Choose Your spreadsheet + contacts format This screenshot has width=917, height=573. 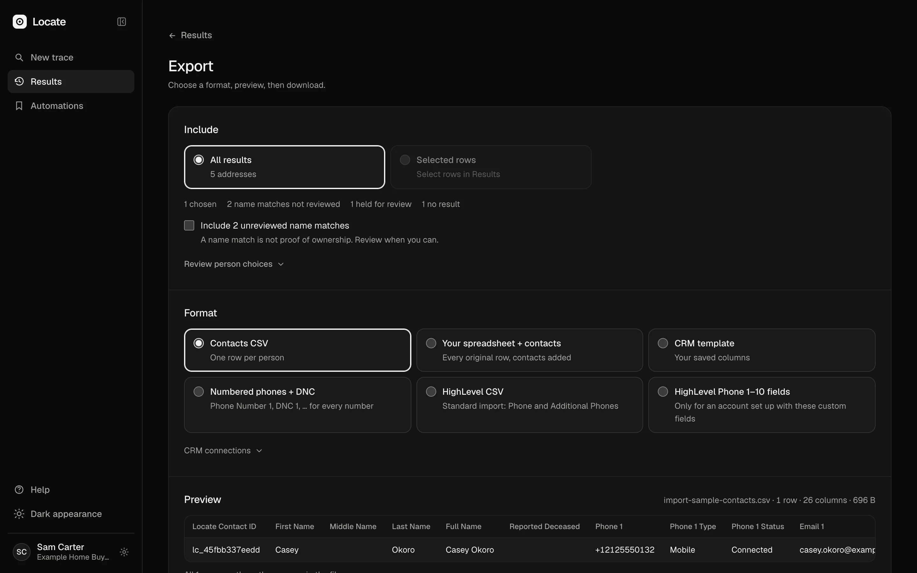click(530, 350)
